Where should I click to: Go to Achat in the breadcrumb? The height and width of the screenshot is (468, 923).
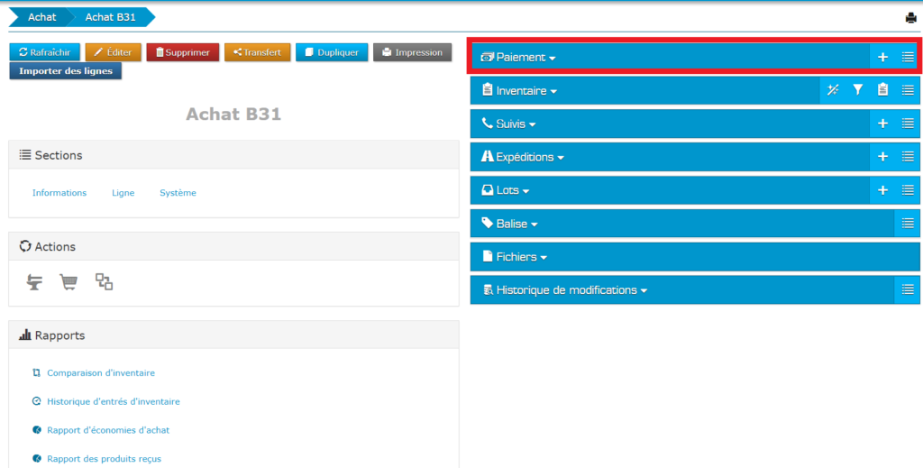pyautogui.click(x=41, y=17)
